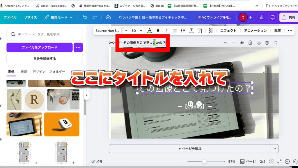Open the ファイル menu
The image size is (298, 168).
pos(10,17)
